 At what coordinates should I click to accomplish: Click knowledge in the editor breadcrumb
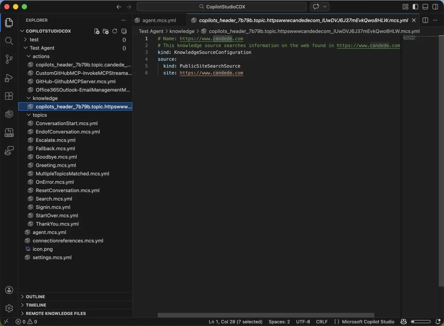pyautogui.click(x=182, y=31)
